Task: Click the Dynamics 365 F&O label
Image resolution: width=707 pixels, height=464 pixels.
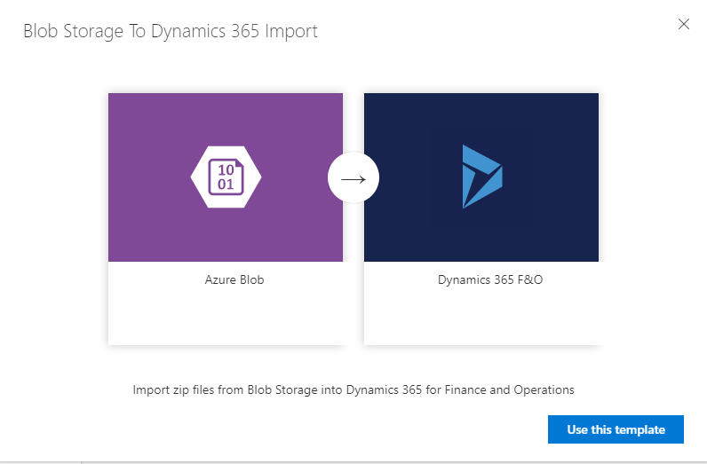Action: (490, 279)
